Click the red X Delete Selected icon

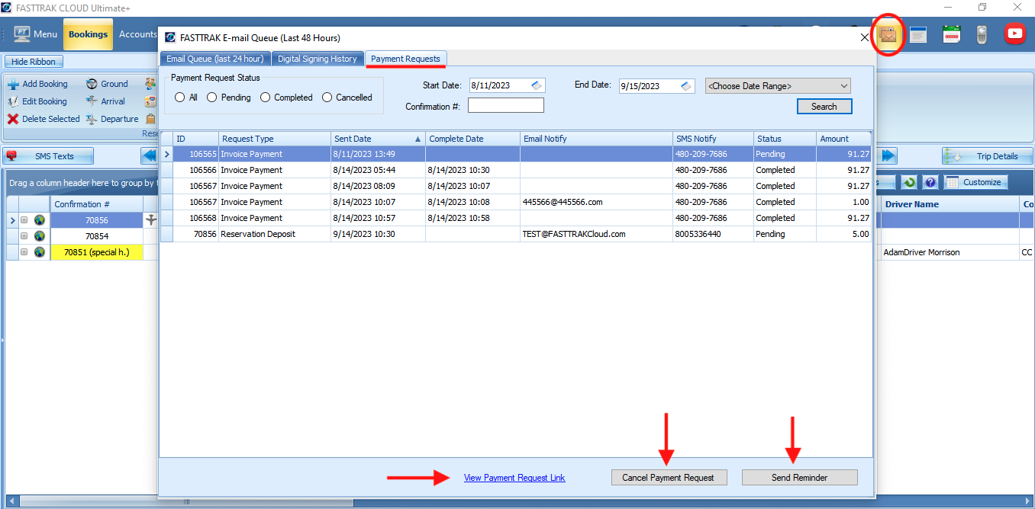pos(13,119)
